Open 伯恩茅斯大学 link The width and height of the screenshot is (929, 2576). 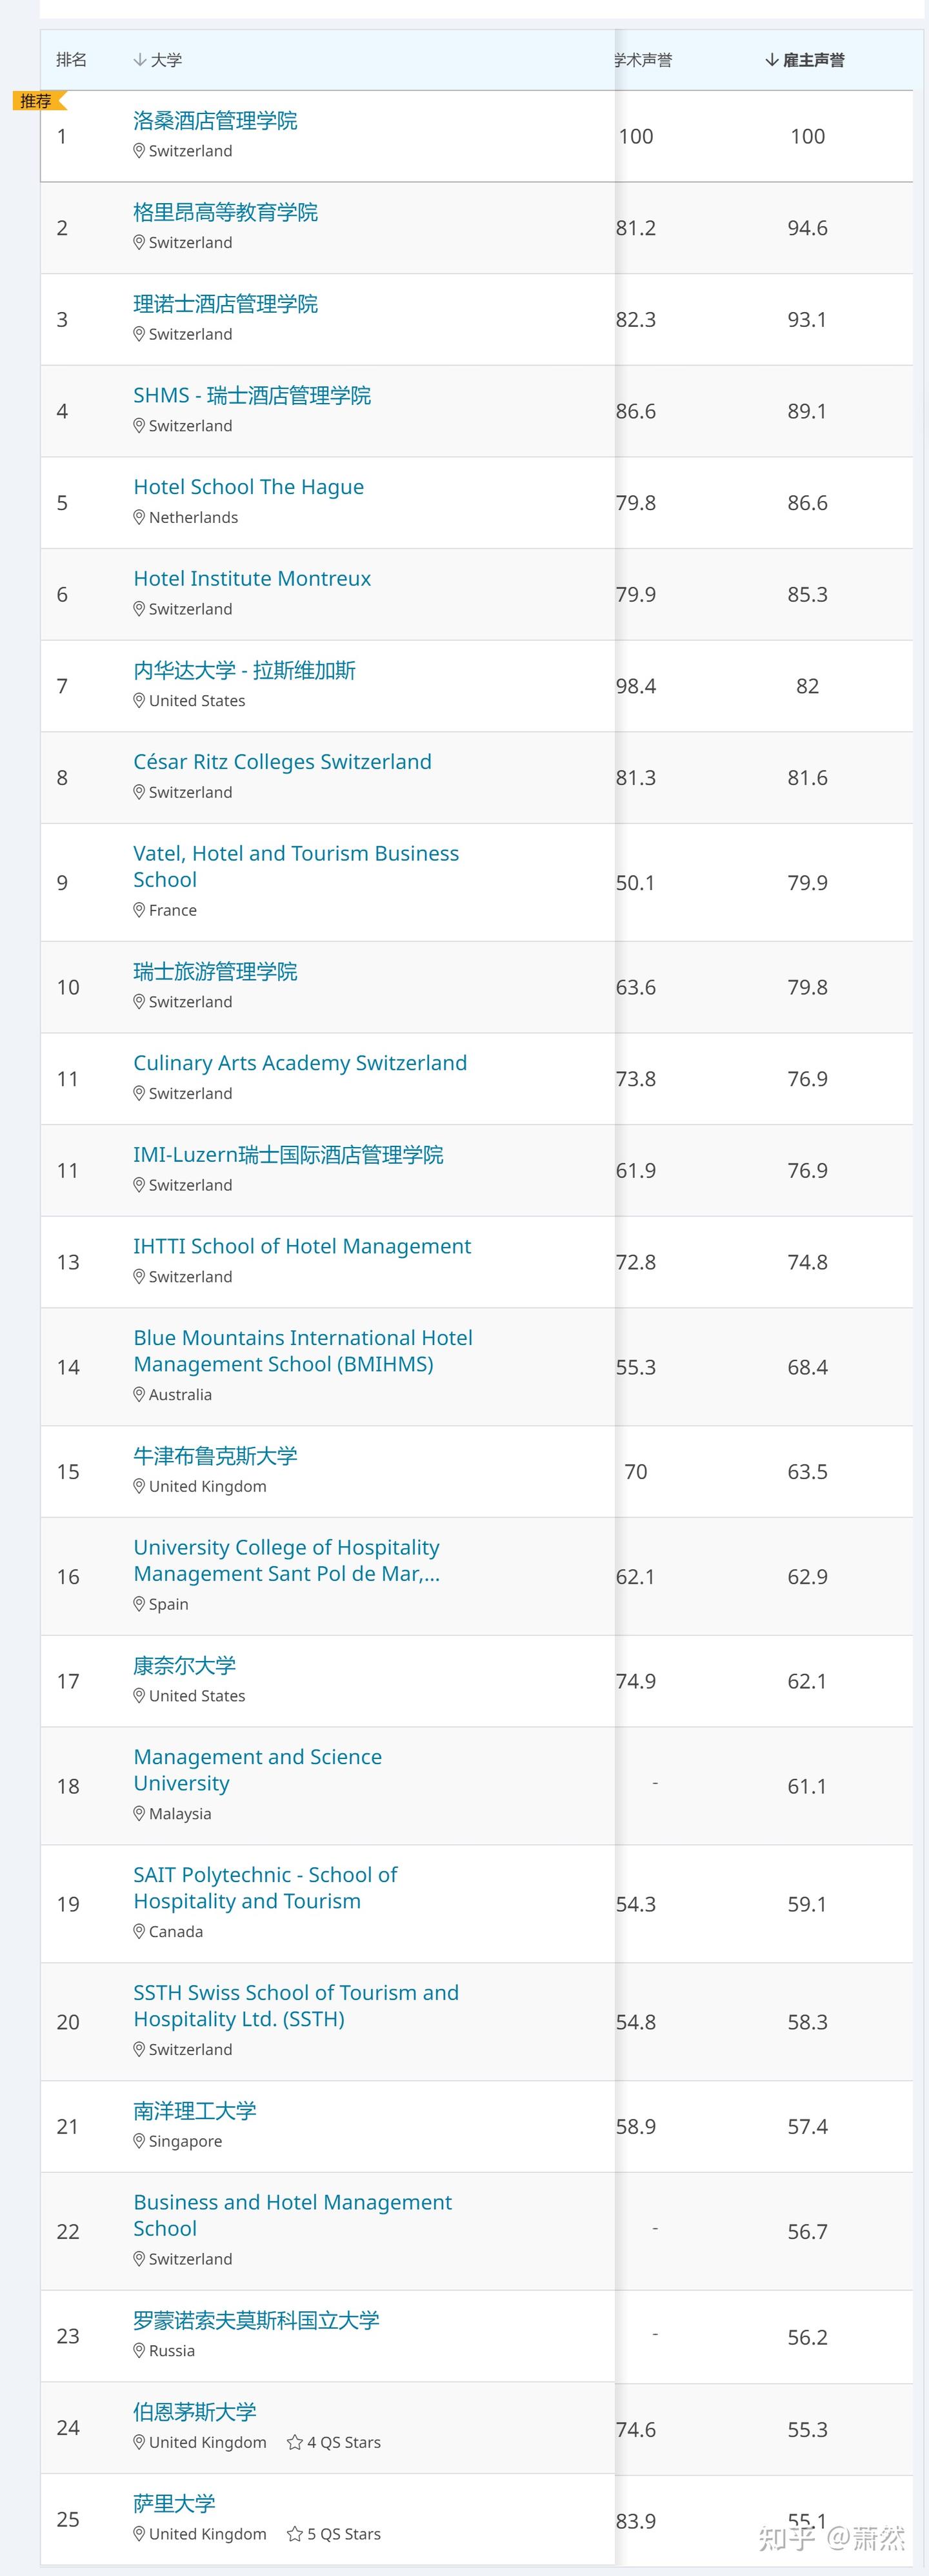coord(195,2412)
